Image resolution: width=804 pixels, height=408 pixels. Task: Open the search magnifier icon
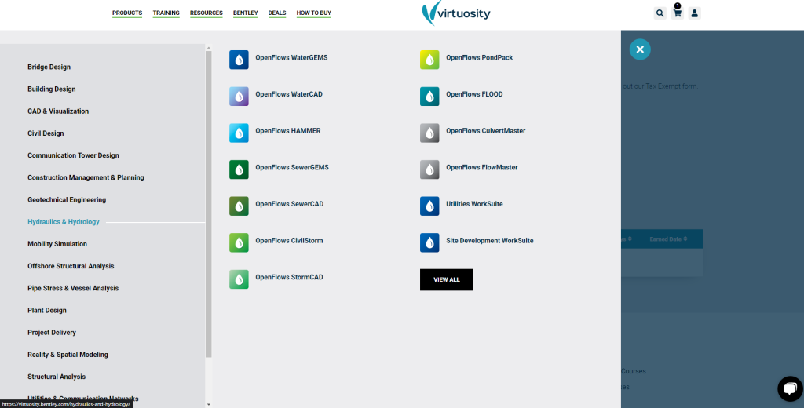[x=660, y=13]
